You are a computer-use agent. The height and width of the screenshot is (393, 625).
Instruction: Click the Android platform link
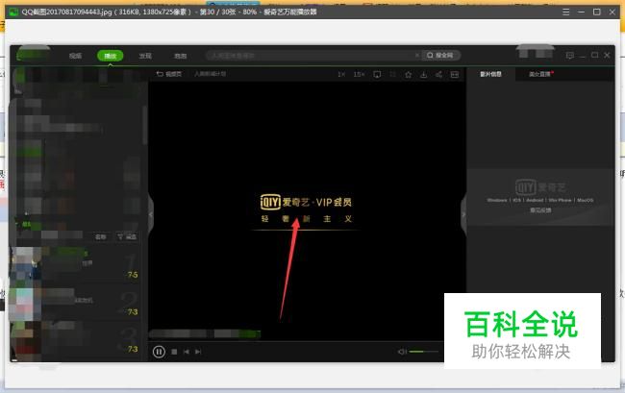pyautogui.click(x=535, y=200)
